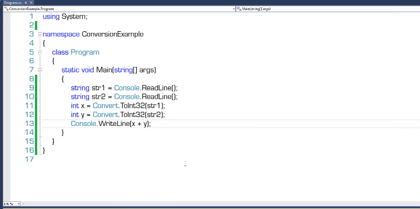Screen dimensions: 420x209
Task: Click 'Console' on line 10
Action: coord(127,97)
